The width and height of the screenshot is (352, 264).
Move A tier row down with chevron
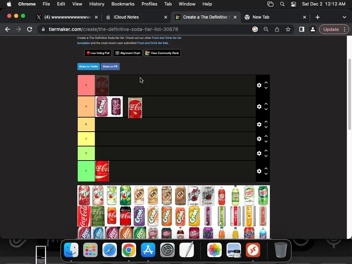pyautogui.click(x=266, y=109)
